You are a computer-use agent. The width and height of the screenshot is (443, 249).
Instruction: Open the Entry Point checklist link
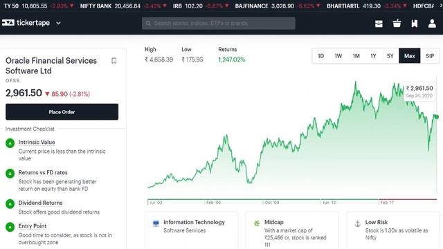[33, 226]
